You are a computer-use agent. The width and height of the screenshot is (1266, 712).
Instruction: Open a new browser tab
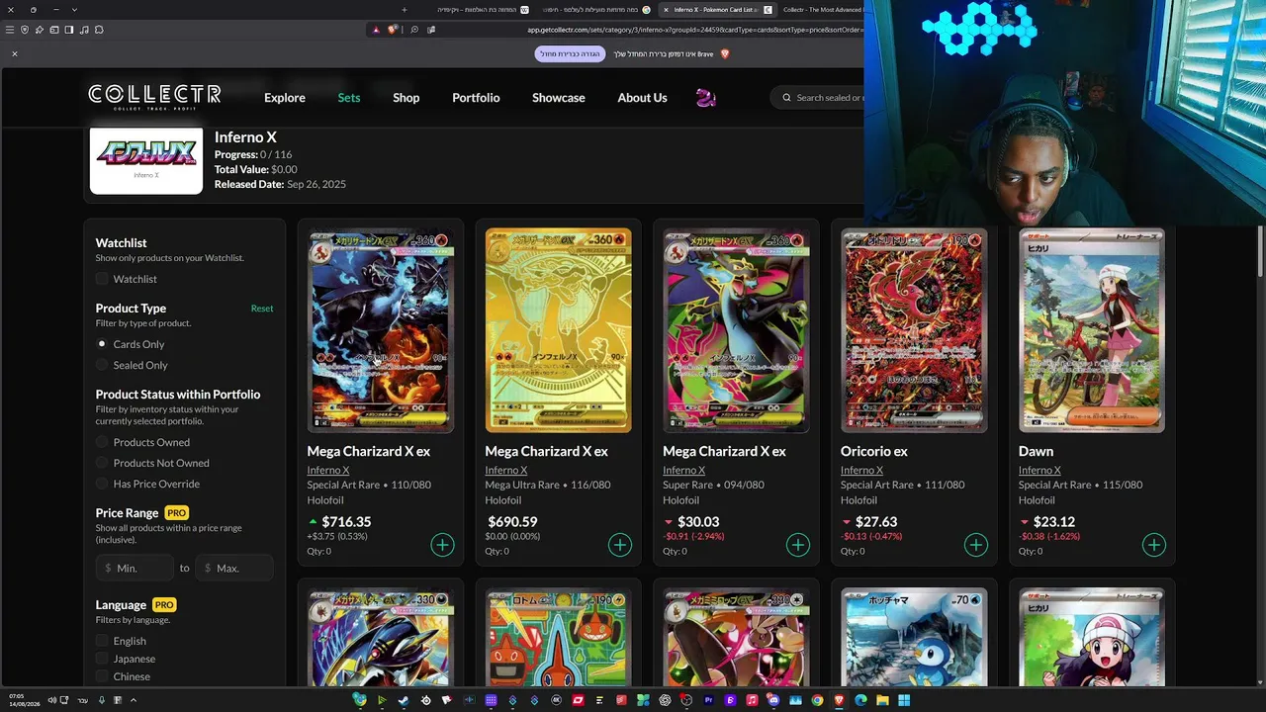click(x=404, y=10)
